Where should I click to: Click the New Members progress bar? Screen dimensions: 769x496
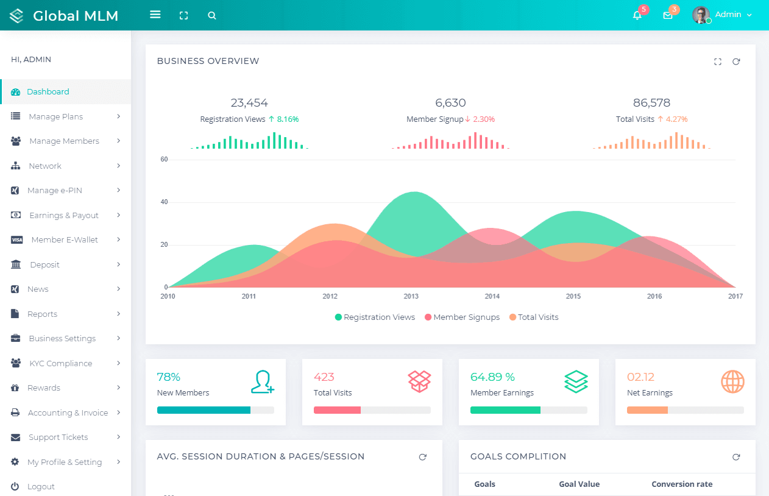(216, 410)
